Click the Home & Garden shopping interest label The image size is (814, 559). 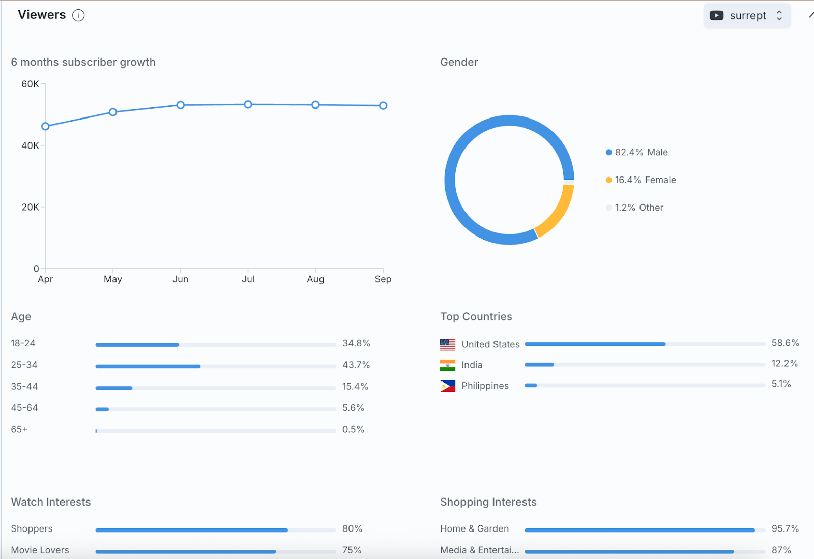(x=474, y=528)
